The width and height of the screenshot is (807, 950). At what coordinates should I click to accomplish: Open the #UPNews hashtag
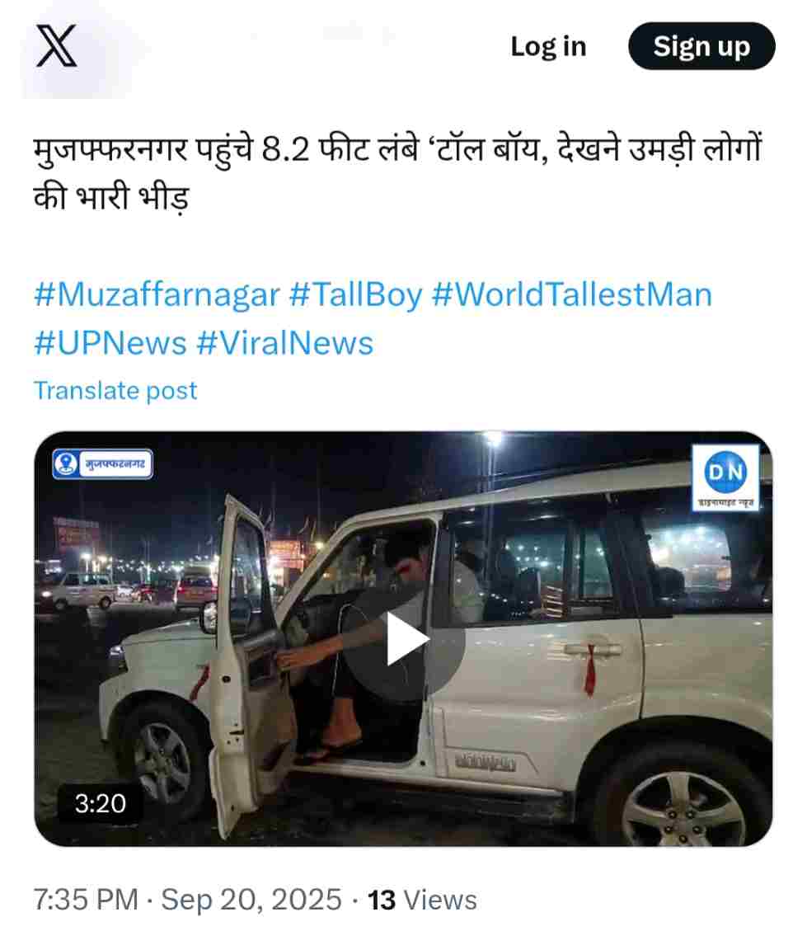110,344
